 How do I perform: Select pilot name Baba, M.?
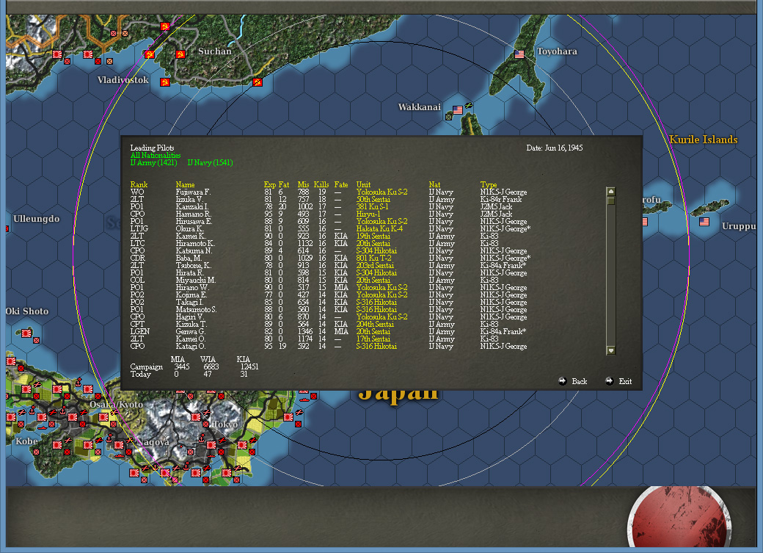(x=189, y=258)
